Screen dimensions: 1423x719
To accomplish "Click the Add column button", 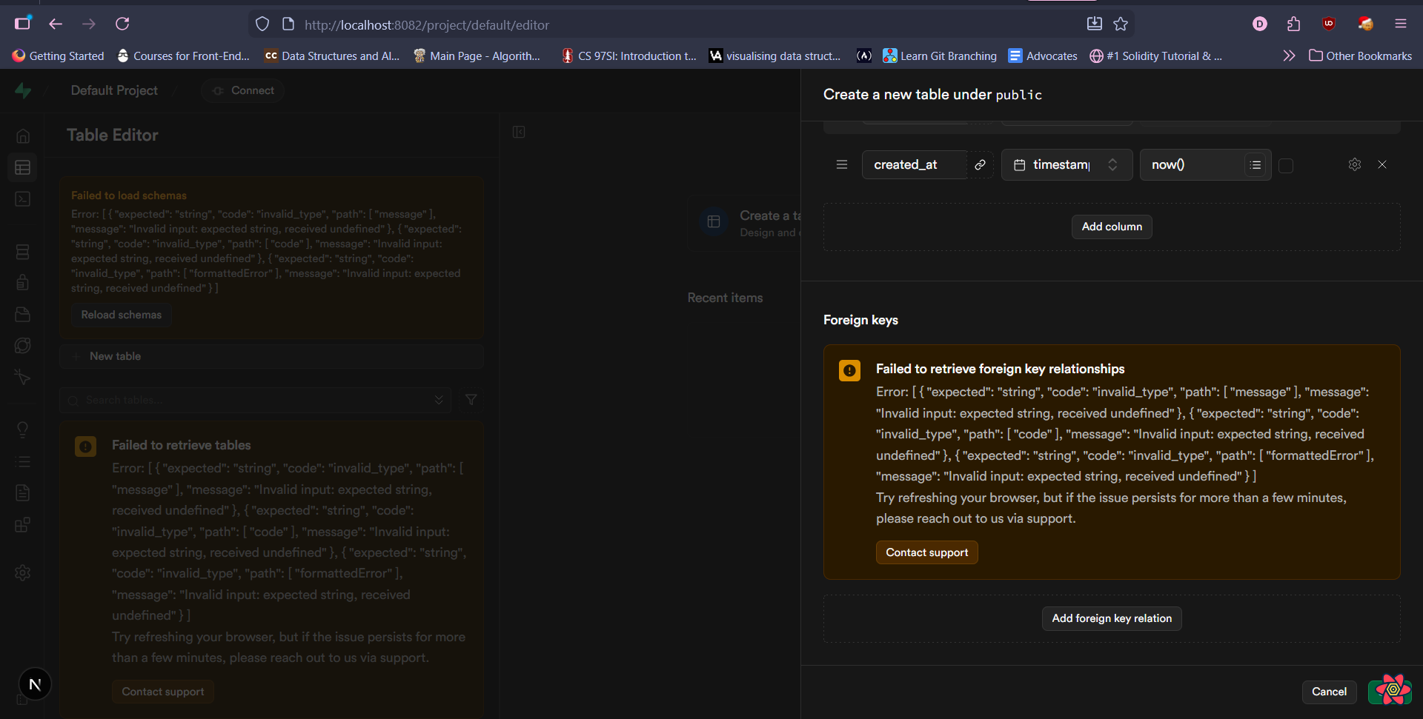I will (1112, 227).
